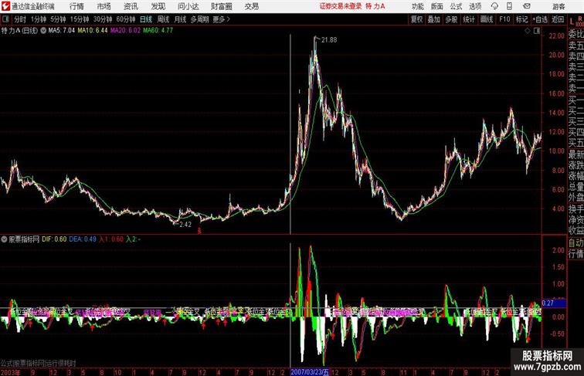The height and width of the screenshot is (376, 584).
Task: Select the 日线 daily chart tab
Action: click(146, 19)
